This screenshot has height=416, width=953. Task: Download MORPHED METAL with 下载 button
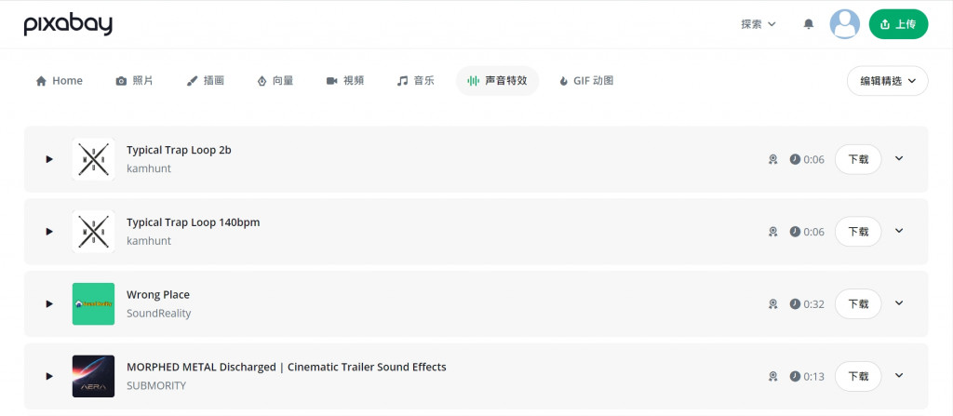click(858, 377)
